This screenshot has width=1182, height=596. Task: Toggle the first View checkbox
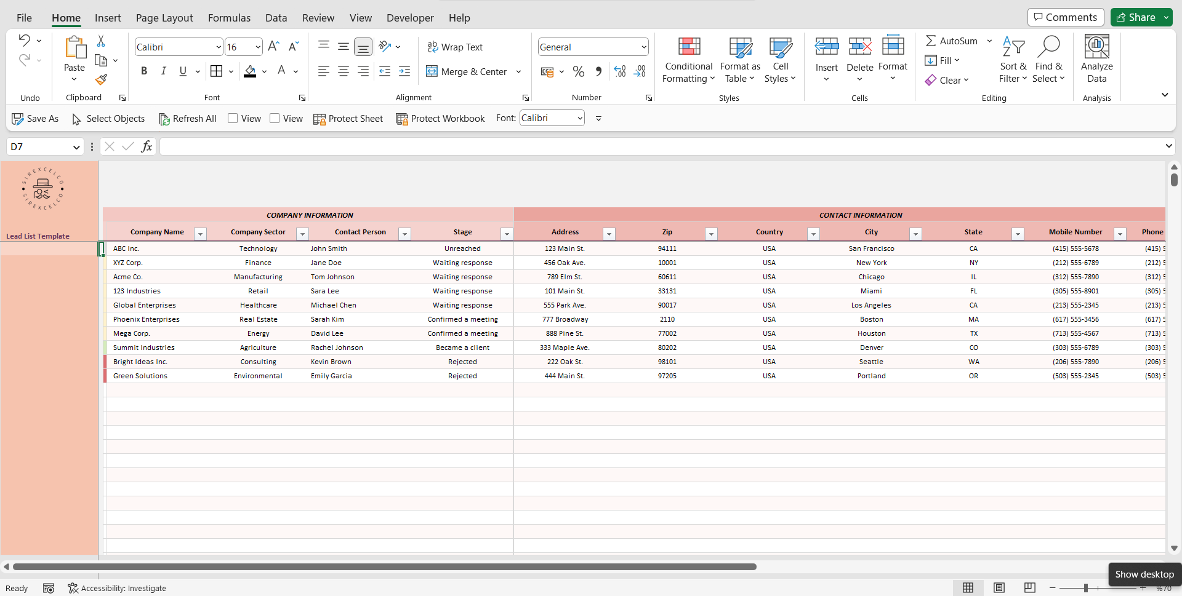(233, 118)
